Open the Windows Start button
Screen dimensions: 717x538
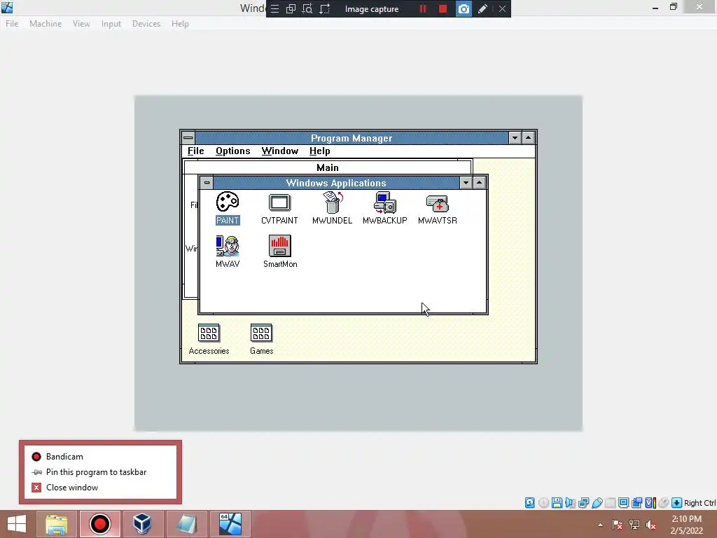pos(17,524)
